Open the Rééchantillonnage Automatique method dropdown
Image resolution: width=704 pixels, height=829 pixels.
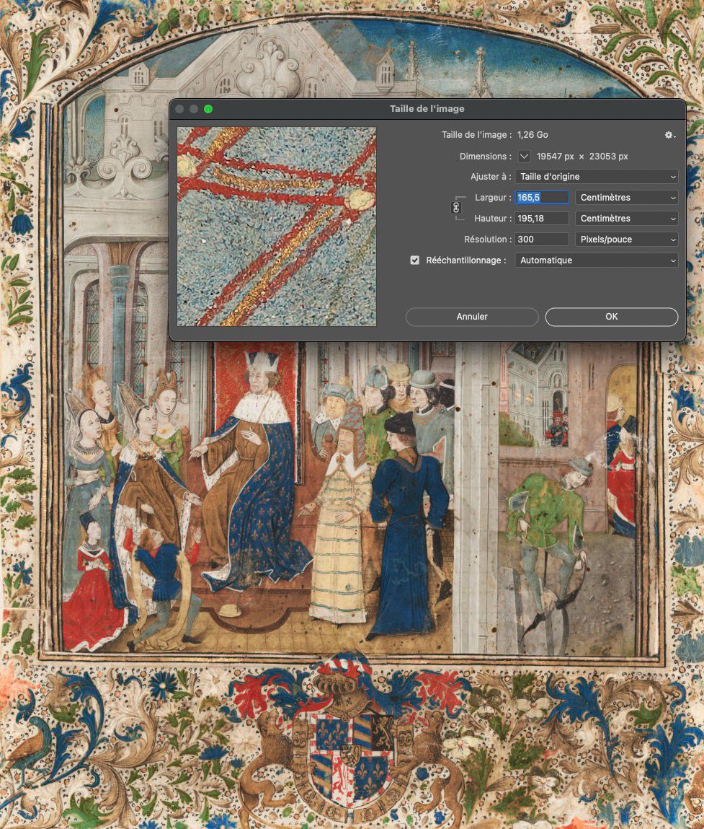(597, 260)
